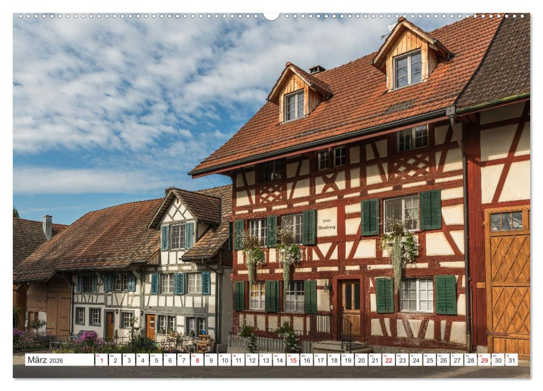
Task: Click the 'März 2026' month label
Action: (45, 360)
